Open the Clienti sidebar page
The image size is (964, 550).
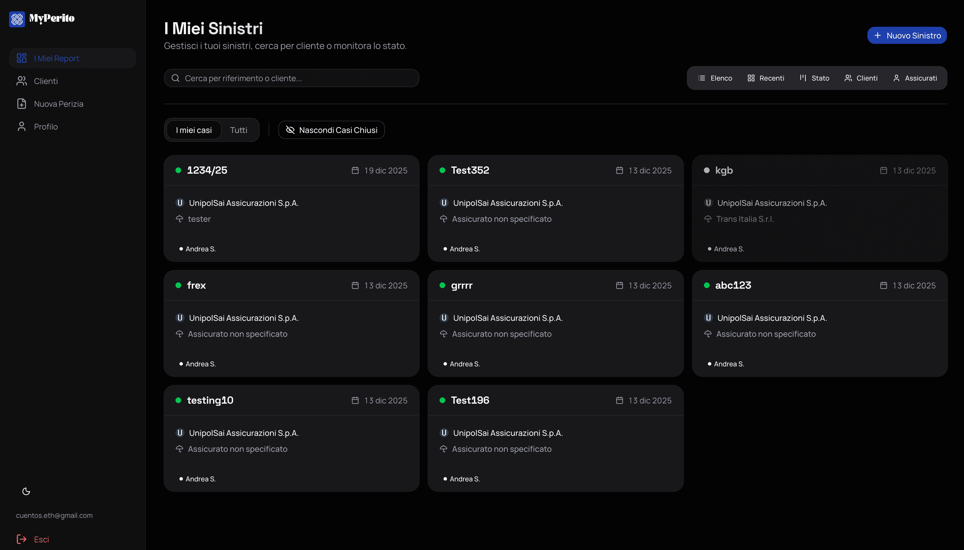[45, 81]
